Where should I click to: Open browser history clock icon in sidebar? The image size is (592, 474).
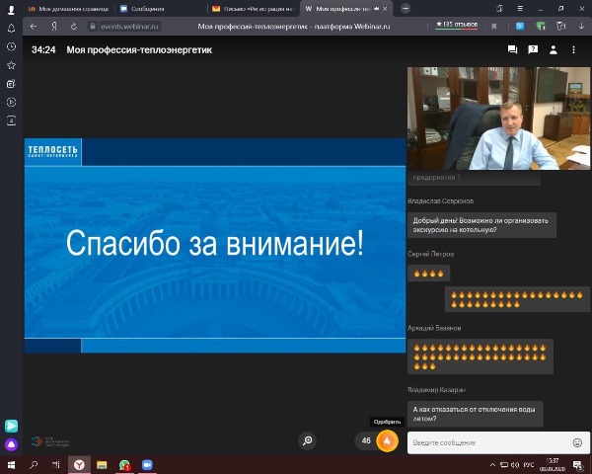(11, 46)
